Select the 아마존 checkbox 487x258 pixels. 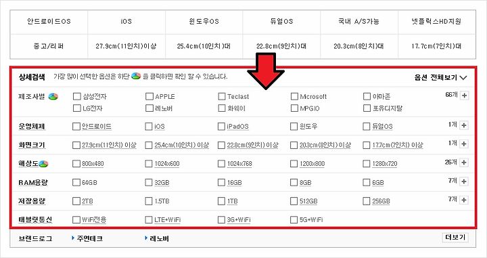[367, 96]
